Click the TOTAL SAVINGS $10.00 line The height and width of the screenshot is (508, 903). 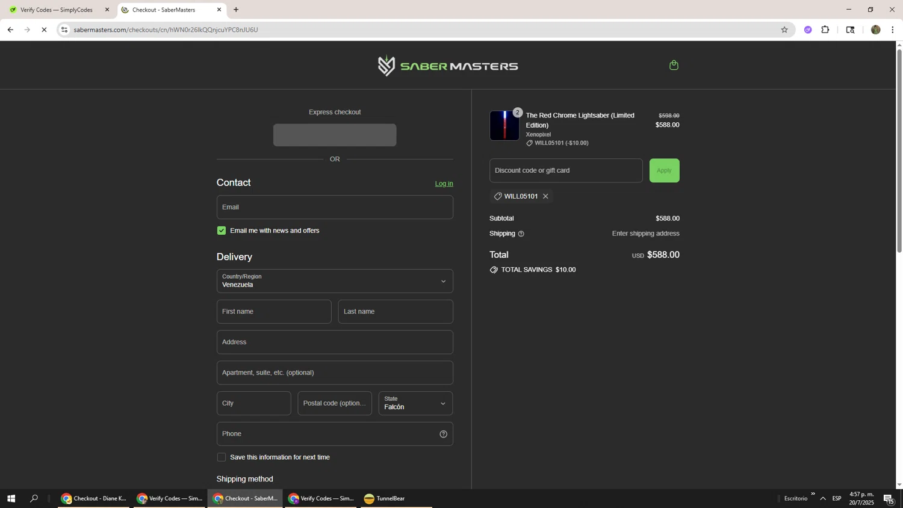533,270
